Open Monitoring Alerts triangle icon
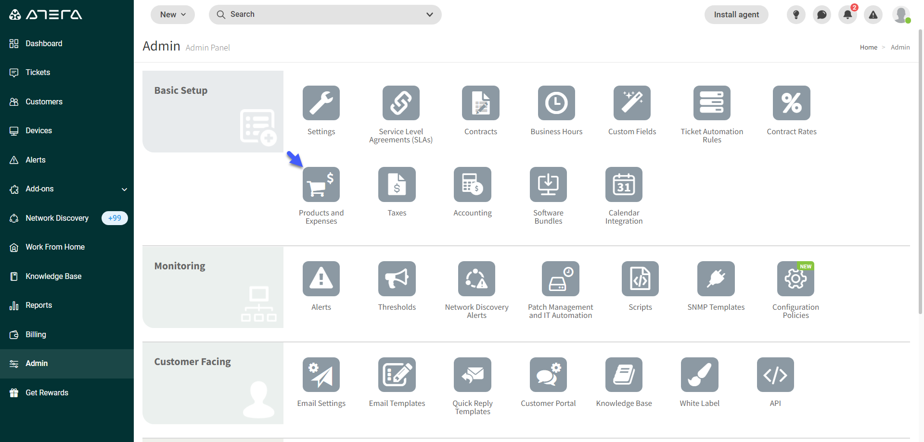 (321, 278)
